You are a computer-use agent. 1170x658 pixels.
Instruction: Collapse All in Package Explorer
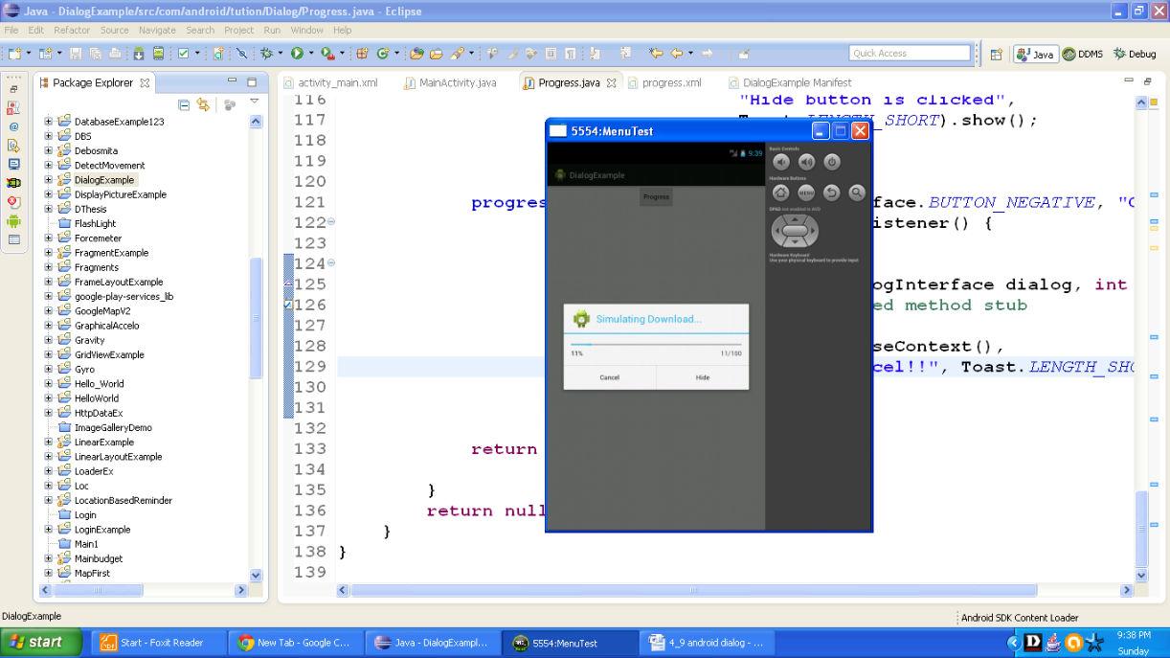pyautogui.click(x=184, y=104)
